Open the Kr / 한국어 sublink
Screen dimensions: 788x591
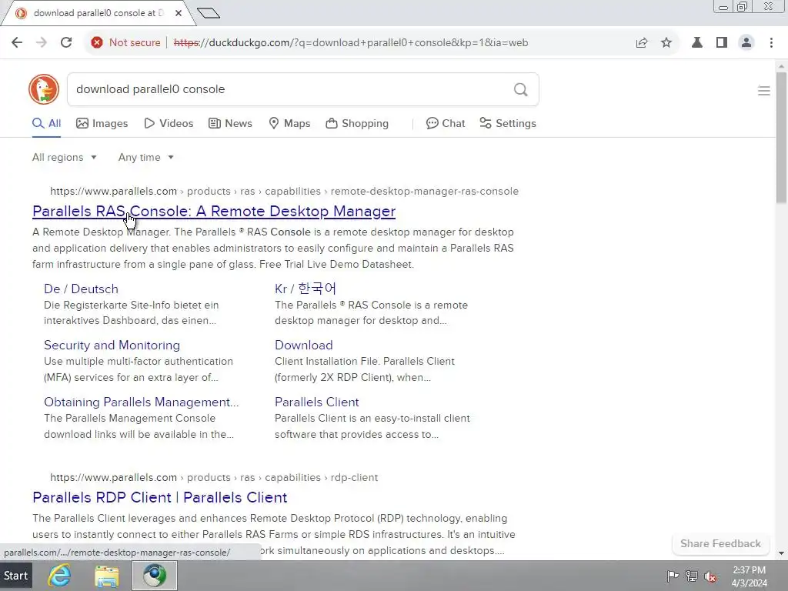[x=306, y=289]
